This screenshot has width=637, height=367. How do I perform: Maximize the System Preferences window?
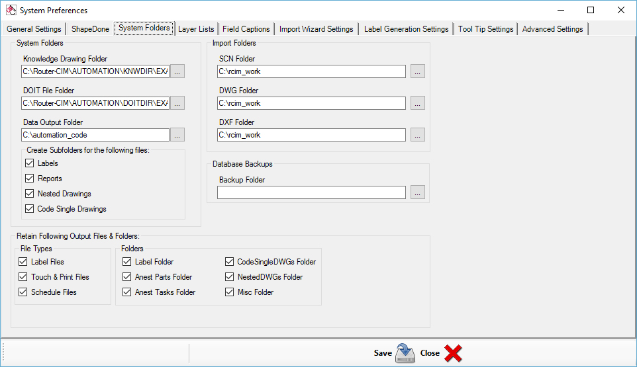coord(591,10)
